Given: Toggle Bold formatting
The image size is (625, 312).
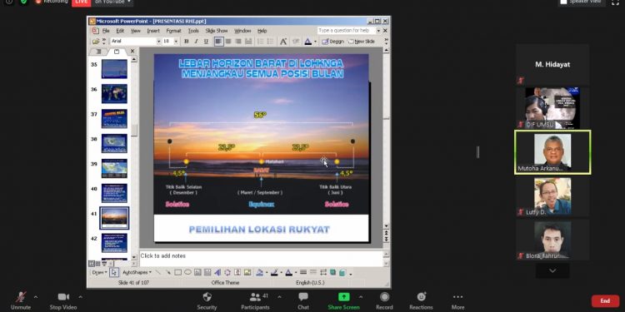Looking at the screenshot, I should [x=186, y=42].
